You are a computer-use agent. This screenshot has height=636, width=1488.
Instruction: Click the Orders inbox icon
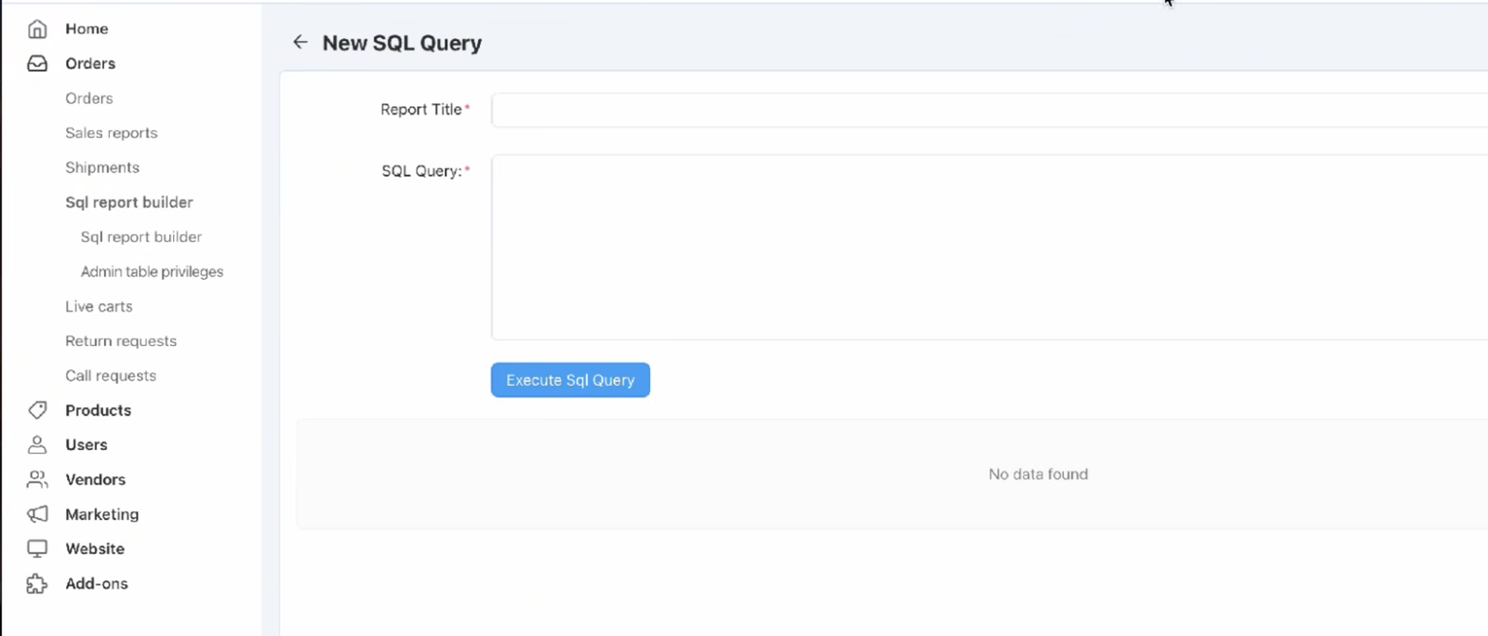(37, 63)
